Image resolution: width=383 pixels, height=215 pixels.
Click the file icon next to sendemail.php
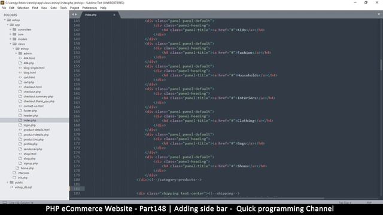20,149
